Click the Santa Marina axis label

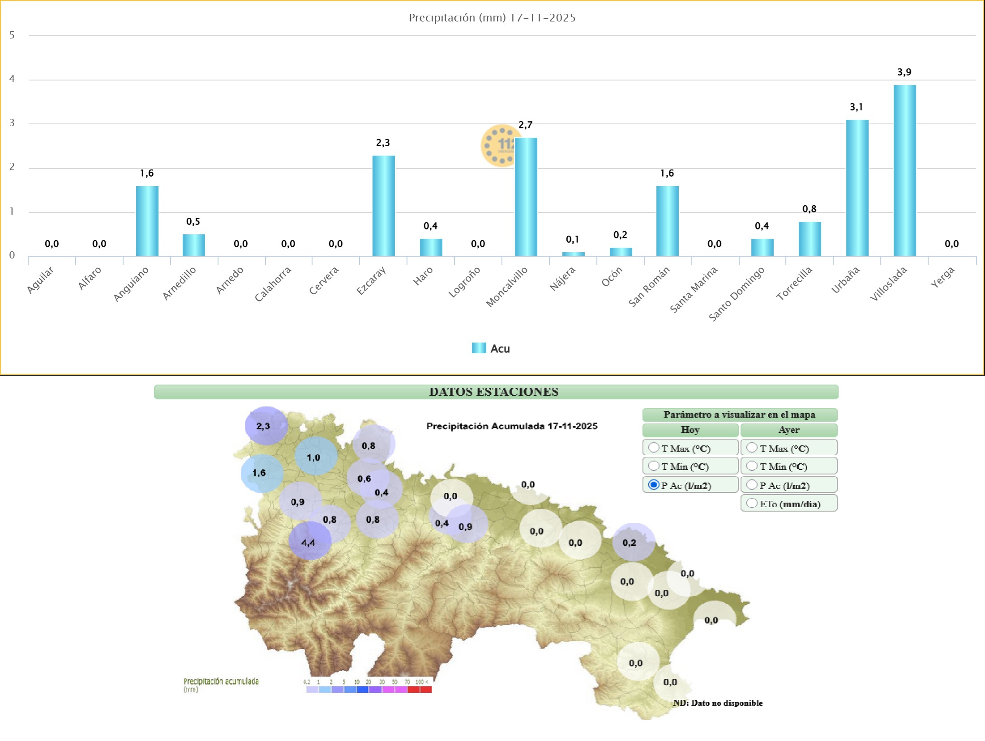click(694, 289)
